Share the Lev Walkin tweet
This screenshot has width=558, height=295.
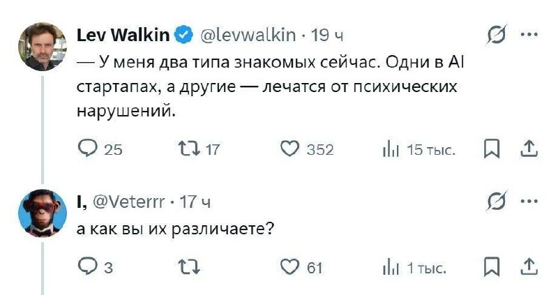click(529, 149)
